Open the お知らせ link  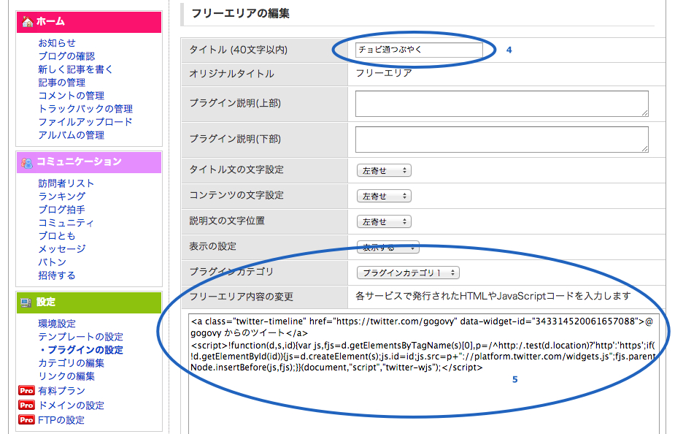57,43
